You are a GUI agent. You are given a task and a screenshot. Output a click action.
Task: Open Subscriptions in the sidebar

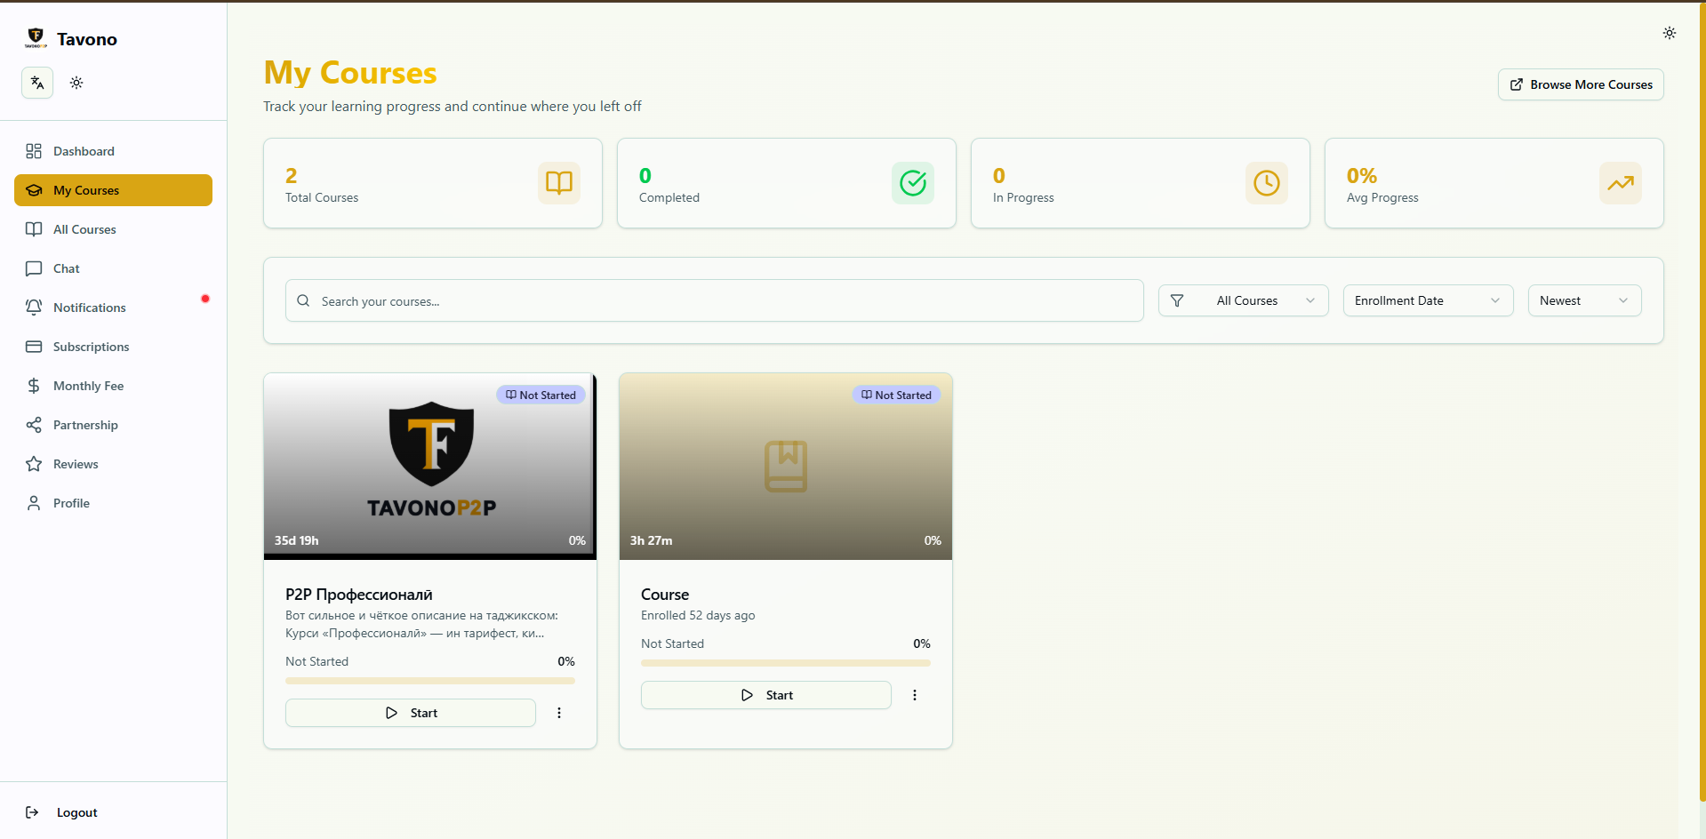[x=113, y=347]
